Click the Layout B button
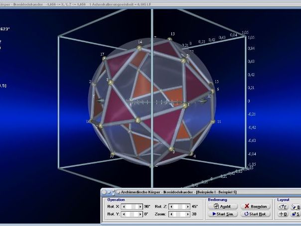Viewport: 301px width, 226px height. click(x=296, y=207)
